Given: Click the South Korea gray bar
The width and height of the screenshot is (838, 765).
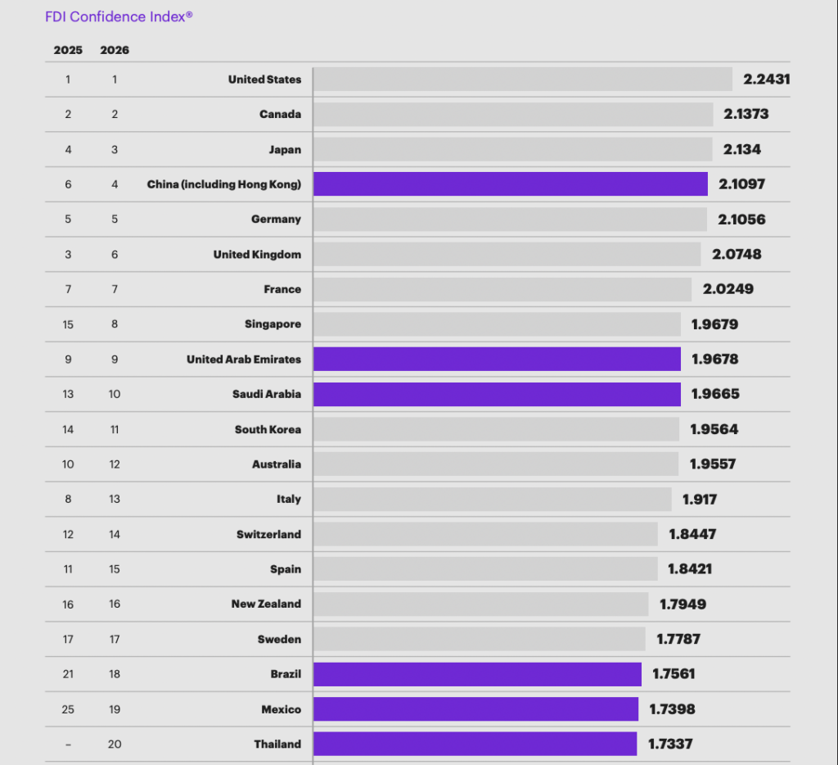Looking at the screenshot, I should click(x=496, y=429).
